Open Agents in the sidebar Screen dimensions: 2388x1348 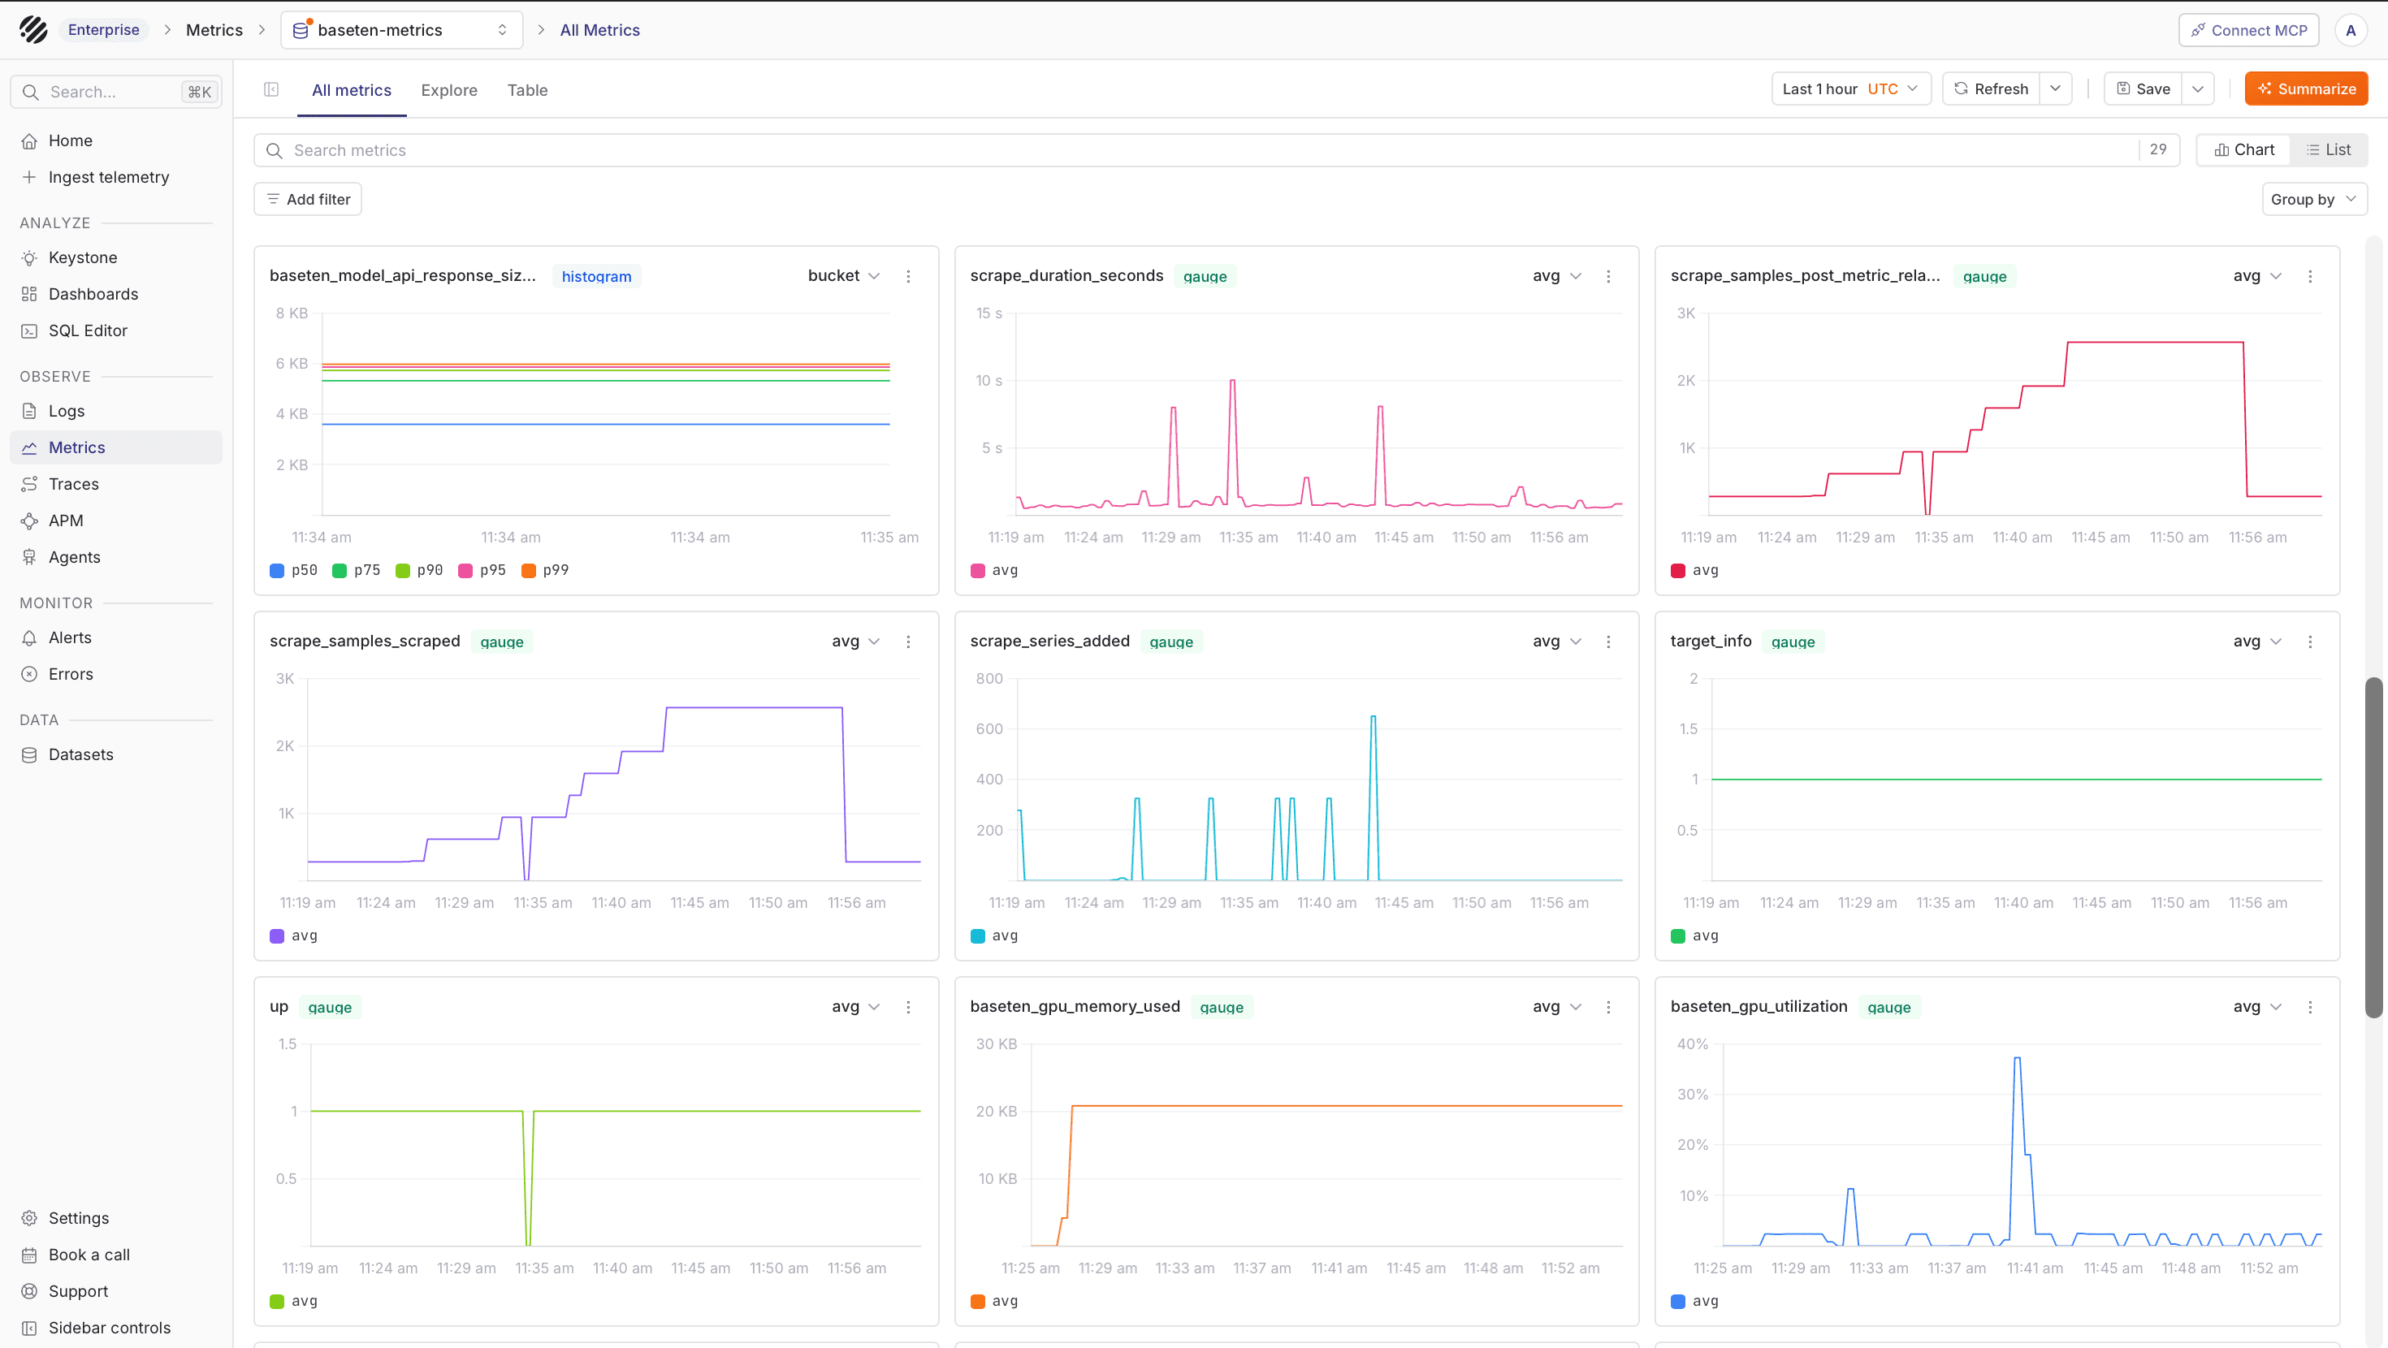(x=116, y=557)
